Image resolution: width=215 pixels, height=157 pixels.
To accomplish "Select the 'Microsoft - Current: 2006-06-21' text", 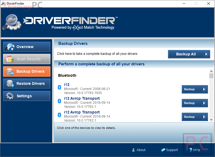I will click(87, 89).
